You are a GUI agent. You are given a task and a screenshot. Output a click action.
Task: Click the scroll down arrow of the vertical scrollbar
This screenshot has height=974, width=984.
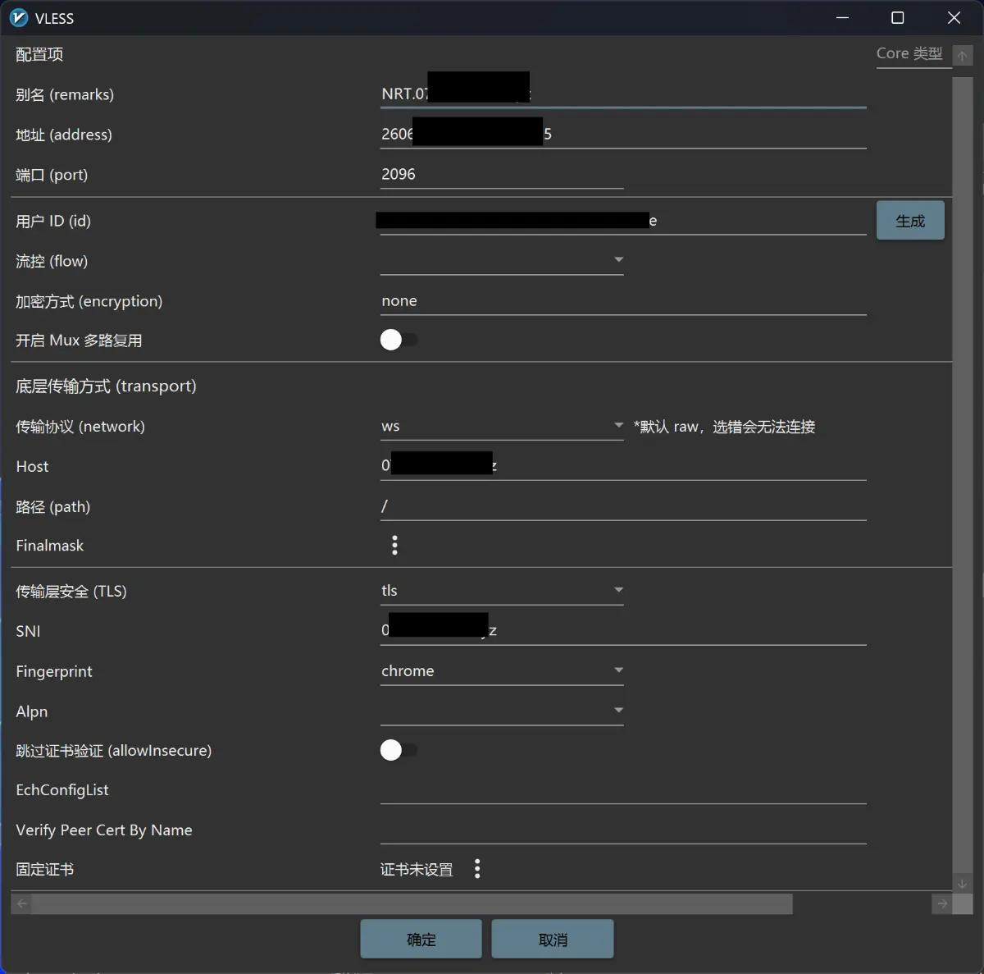pyautogui.click(x=963, y=884)
